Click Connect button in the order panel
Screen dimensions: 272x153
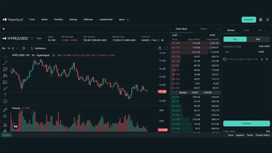tap(246, 124)
